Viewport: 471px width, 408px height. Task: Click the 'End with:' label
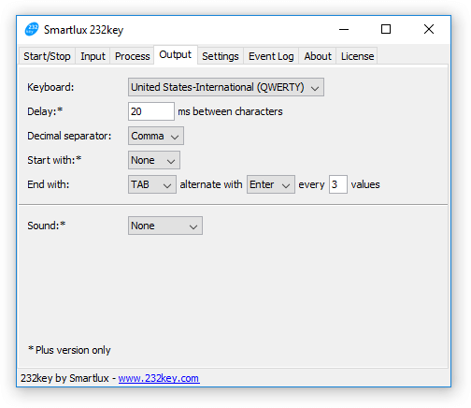tap(49, 184)
